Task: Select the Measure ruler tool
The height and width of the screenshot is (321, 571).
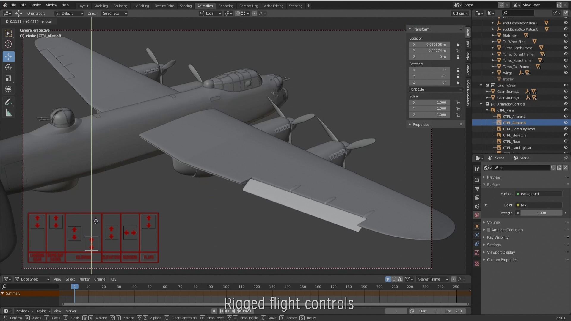Action: coord(8,113)
